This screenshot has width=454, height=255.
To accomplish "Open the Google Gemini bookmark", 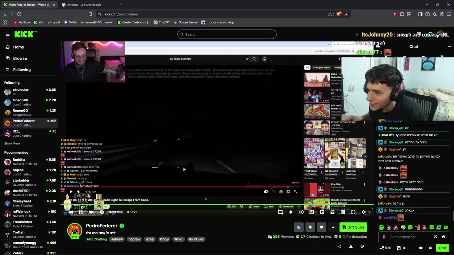I will 186,22.
